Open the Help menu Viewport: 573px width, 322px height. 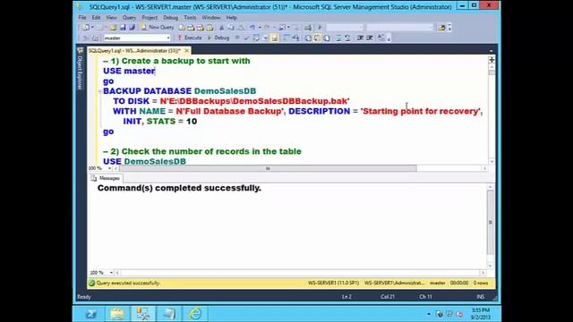231,18
